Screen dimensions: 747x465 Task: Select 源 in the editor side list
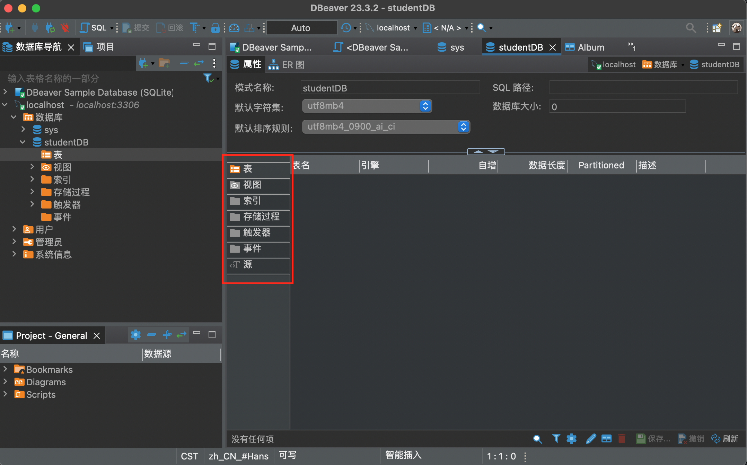click(x=258, y=265)
